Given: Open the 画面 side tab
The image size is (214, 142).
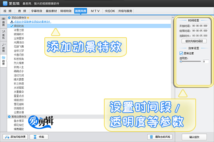Looking at the screenshot, I should click(4, 22).
